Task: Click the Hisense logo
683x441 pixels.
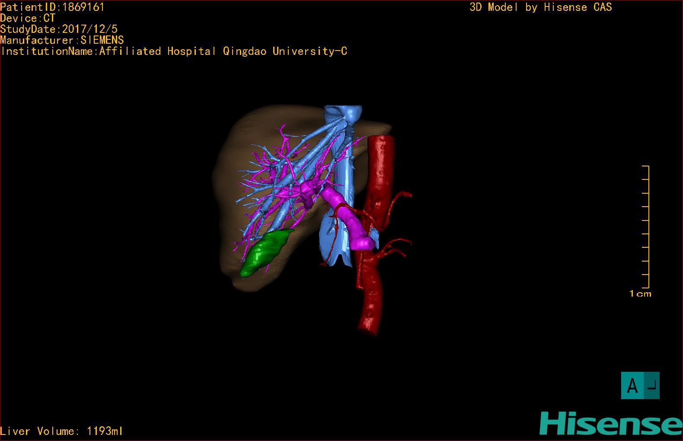Action: click(611, 423)
